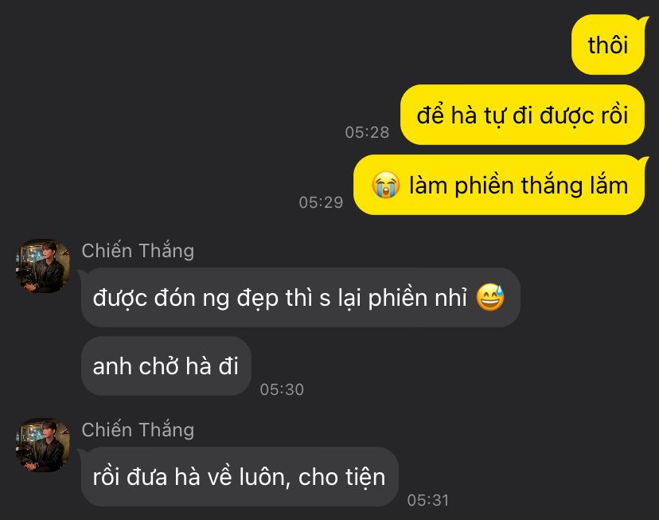Screen dimensions: 659x520
Task: Click the second "Chiến Thắng" sender name
Action: coord(138,430)
